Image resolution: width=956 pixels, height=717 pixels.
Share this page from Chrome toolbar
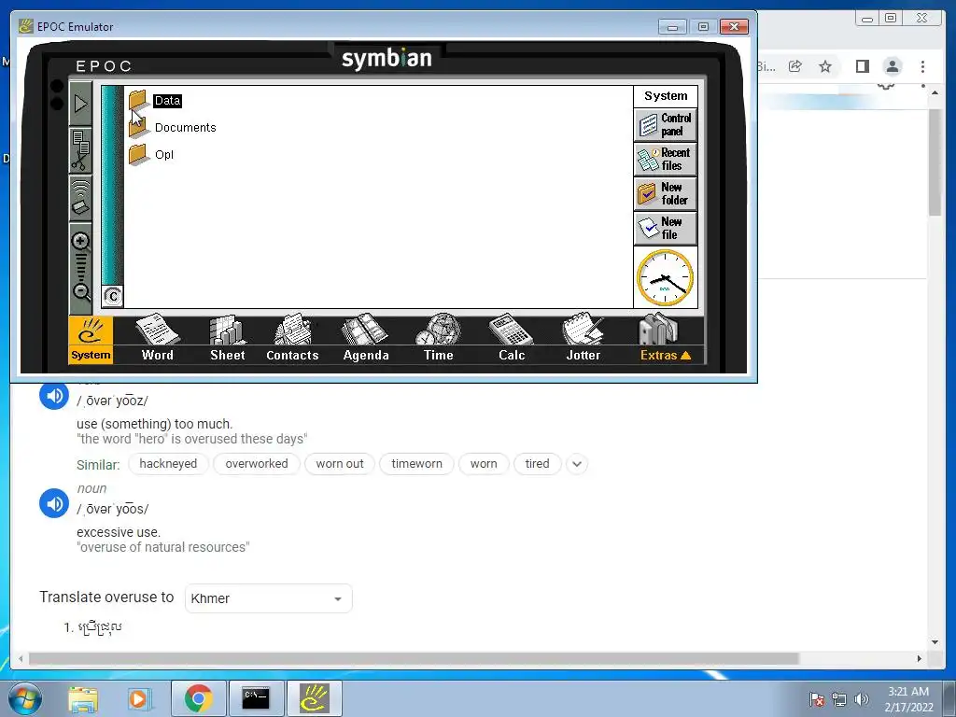795,66
